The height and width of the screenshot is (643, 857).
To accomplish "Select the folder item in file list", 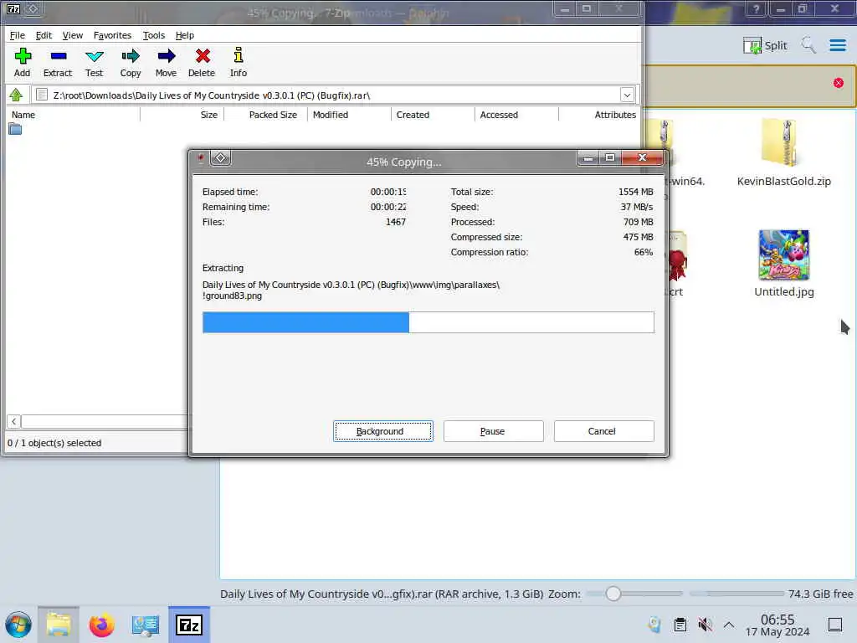I will pyautogui.click(x=15, y=130).
